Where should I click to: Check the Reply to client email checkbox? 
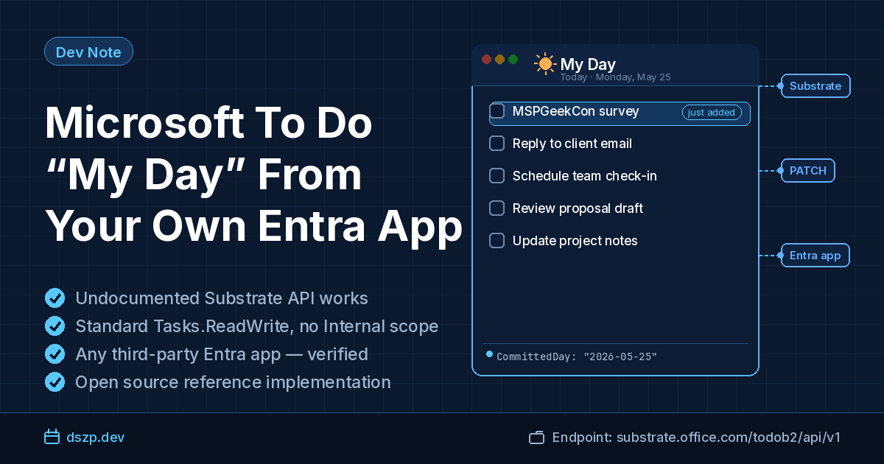497,144
